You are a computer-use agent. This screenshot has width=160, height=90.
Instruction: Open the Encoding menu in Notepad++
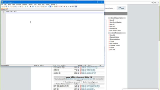[18, 4]
